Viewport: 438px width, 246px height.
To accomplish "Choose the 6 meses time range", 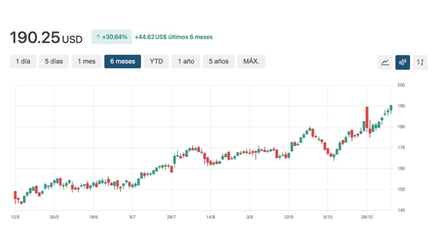I will coord(123,62).
